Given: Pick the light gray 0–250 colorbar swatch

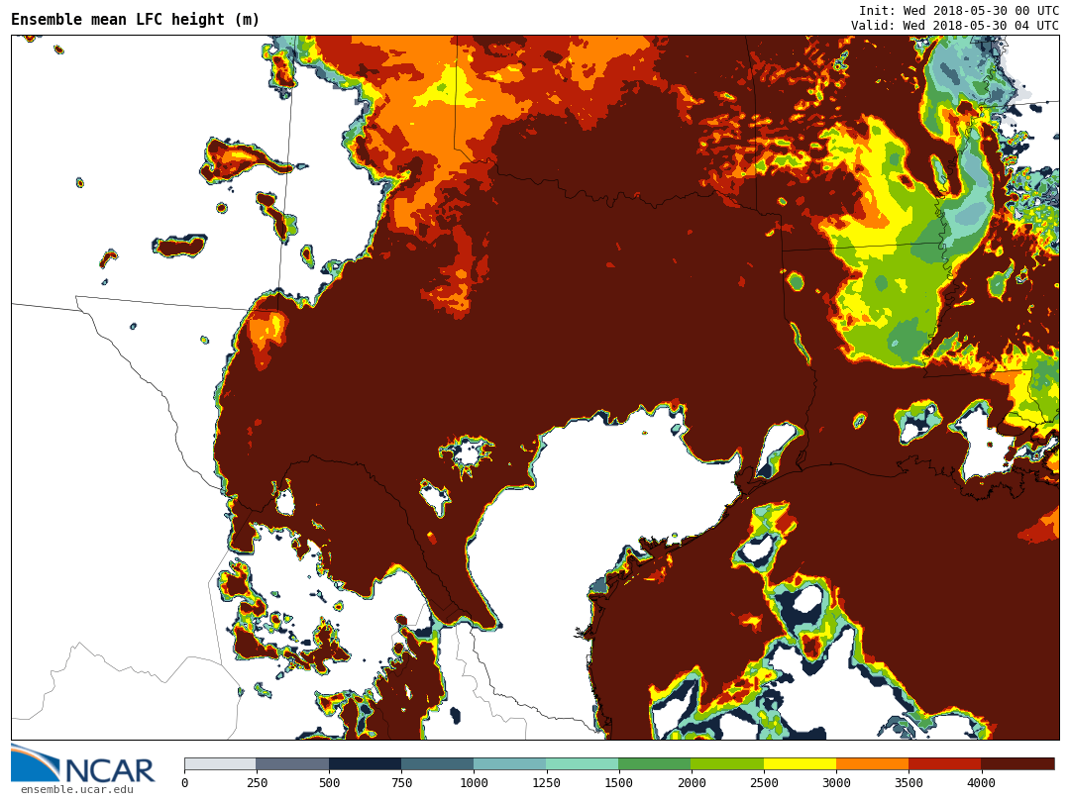Looking at the screenshot, I should [x=220, y=764].
